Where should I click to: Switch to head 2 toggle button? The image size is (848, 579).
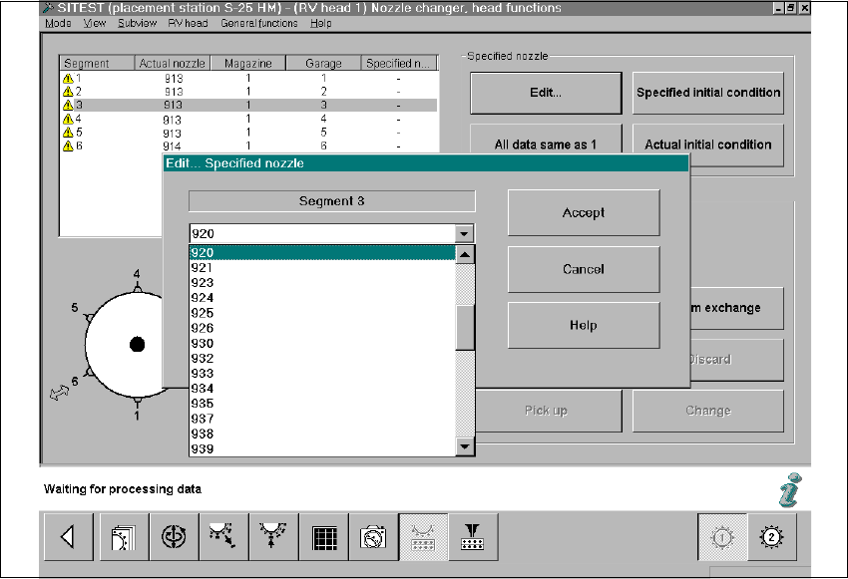(x=770, y=538)
